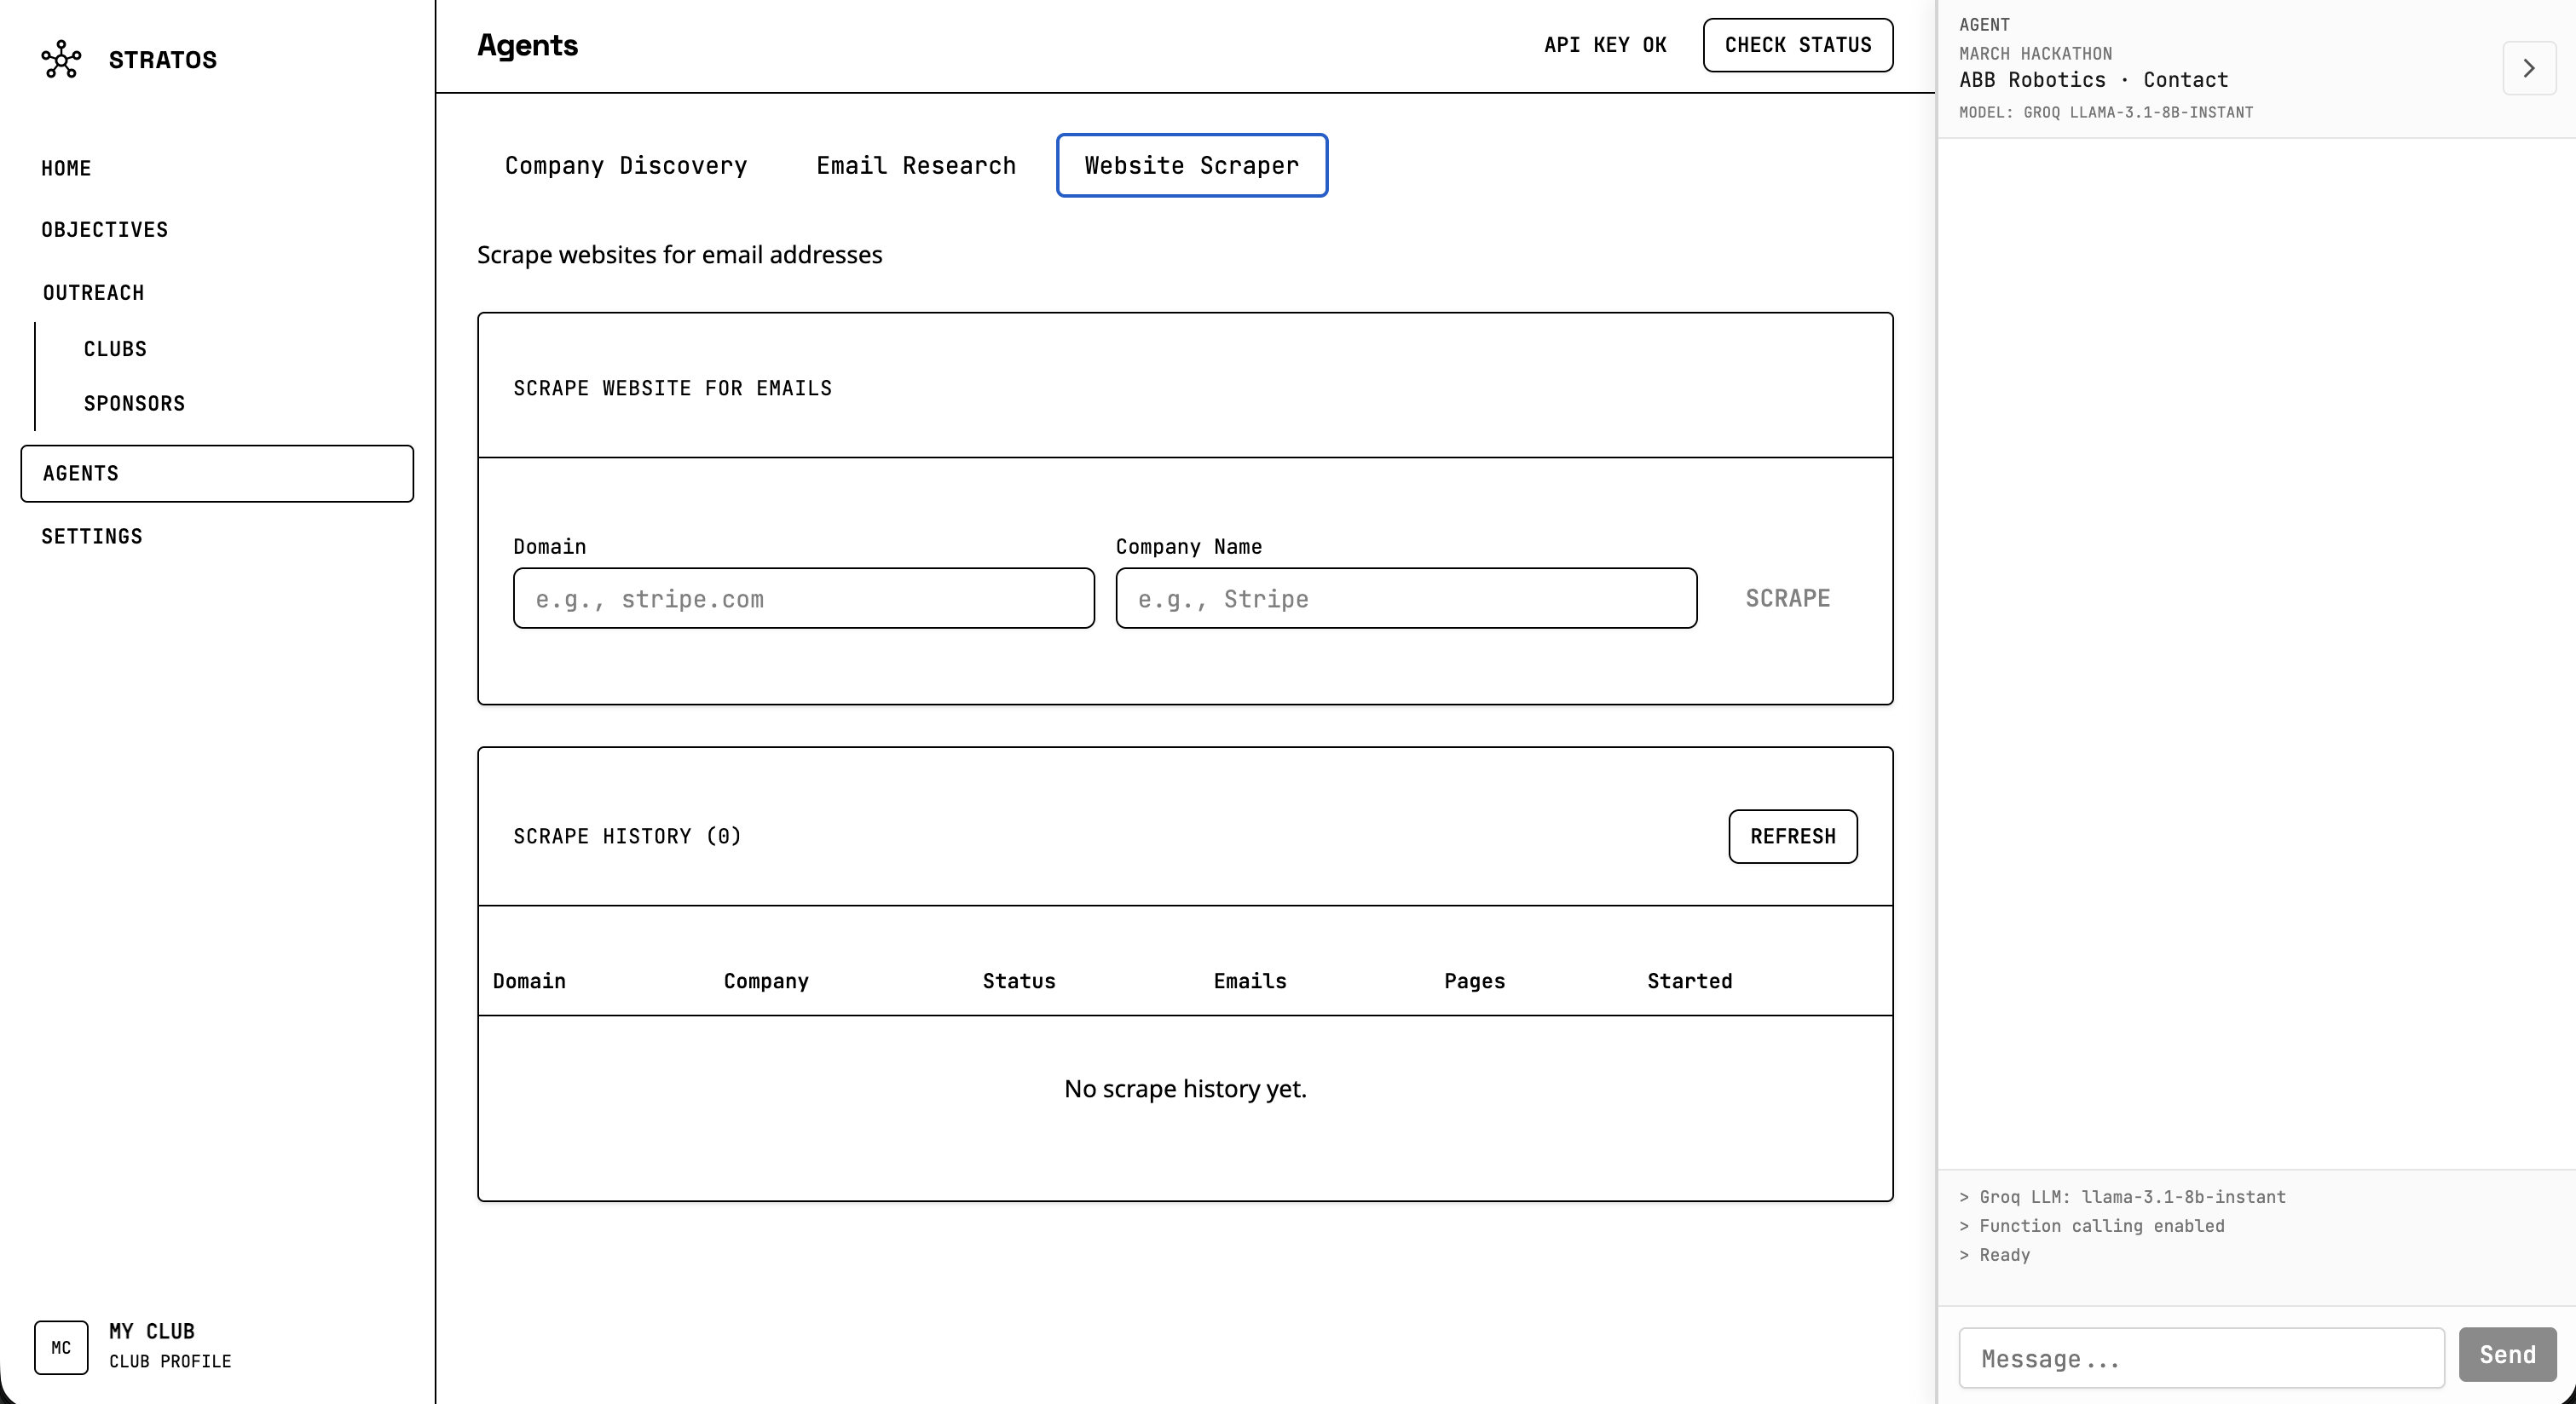Select the Website Scraper tab
Screen dimensions: 2576x1404
[x=1191, y=166]
